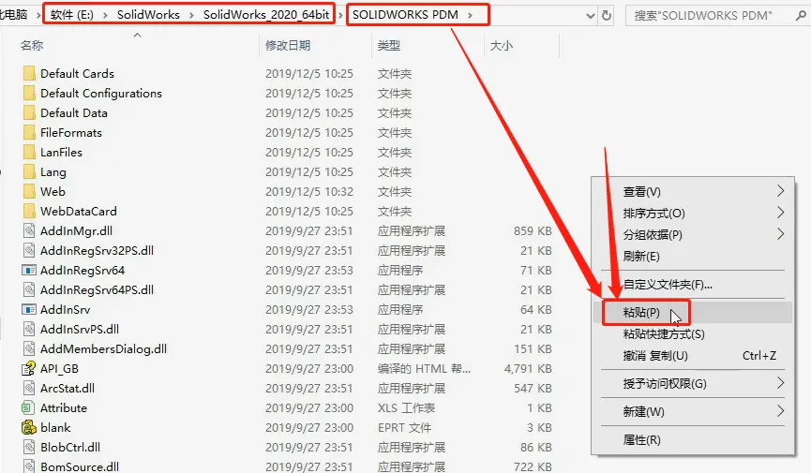
Task: Select 撤消 复制(U) menu entry
Action: (x=693, y=356)
